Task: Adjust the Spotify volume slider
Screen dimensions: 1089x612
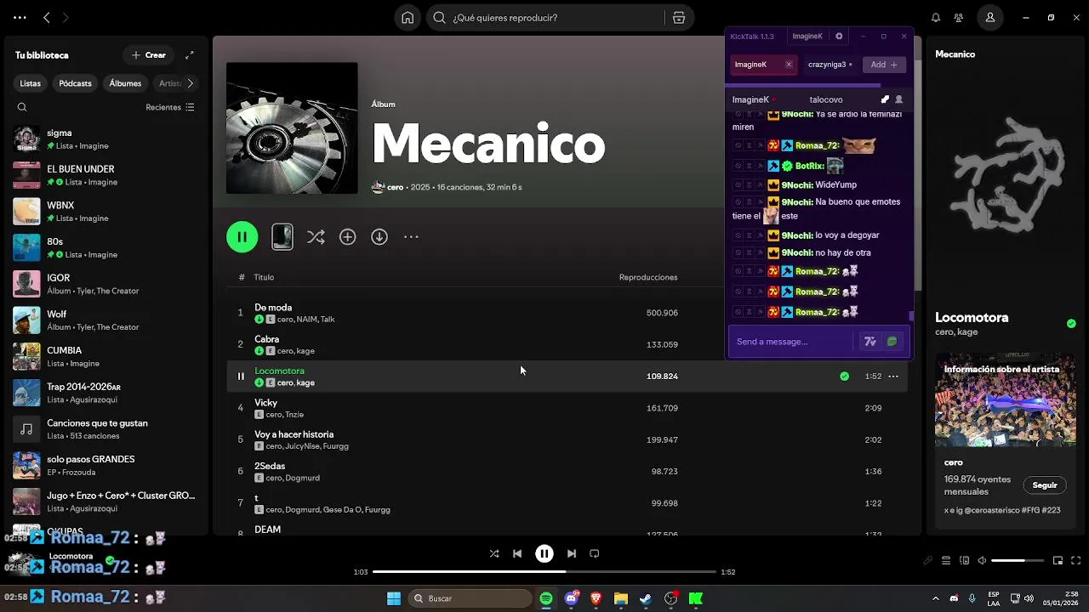Action: 1018,561
